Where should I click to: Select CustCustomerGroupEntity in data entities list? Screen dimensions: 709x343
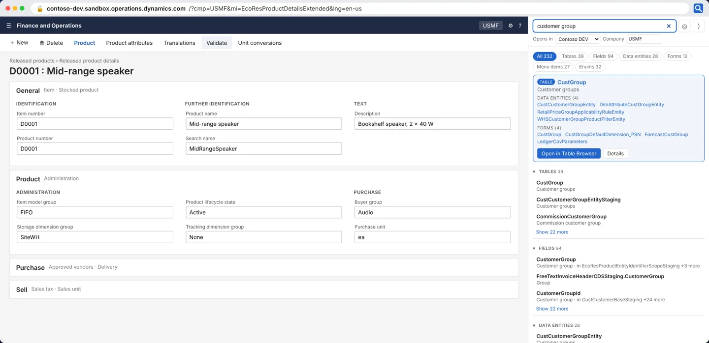click(x=618, y=338)
